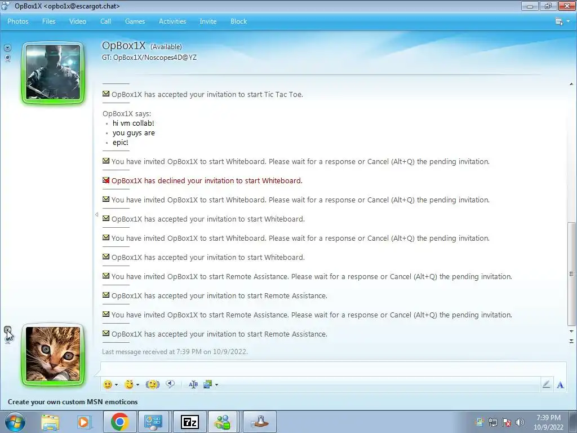Click the message 'you guys are'
577x433 pixels.
coord(134,132)
